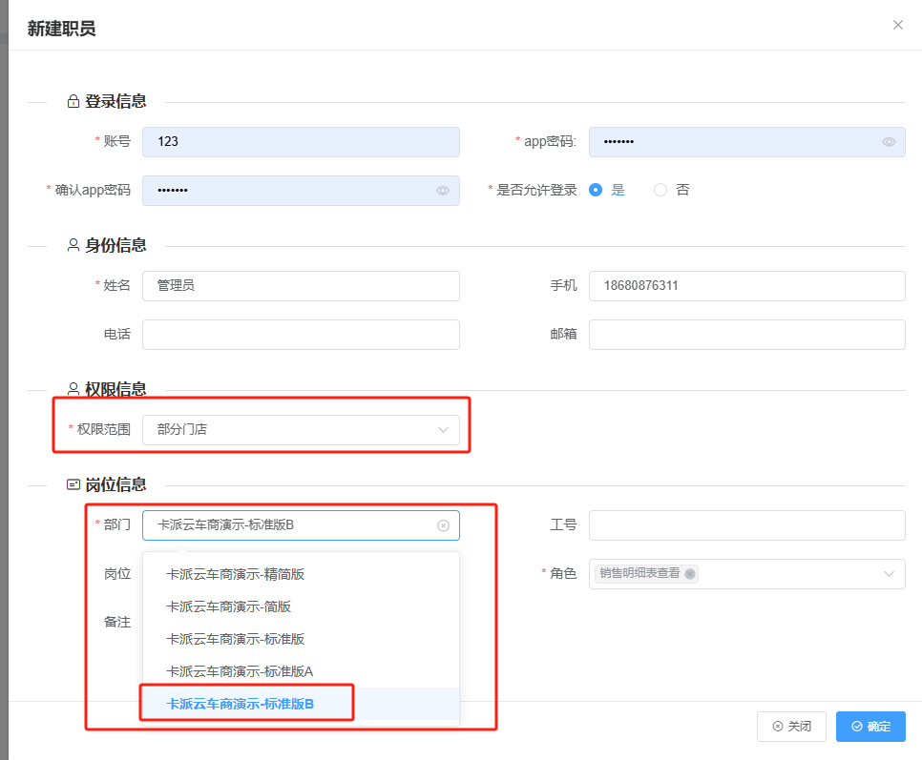
Task: Select 否 for 是否允许登录
Action: (660, 190)
